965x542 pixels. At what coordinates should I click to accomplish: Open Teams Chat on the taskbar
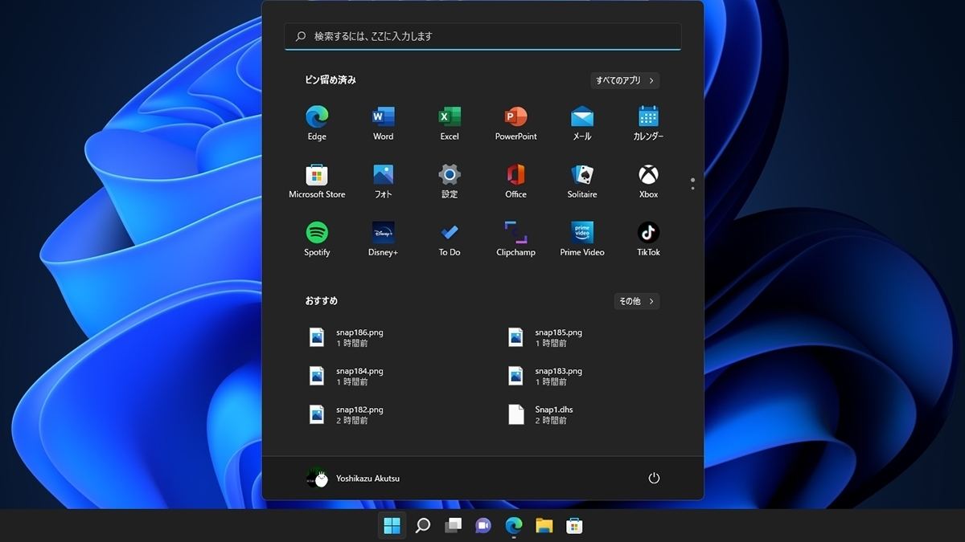483,525
